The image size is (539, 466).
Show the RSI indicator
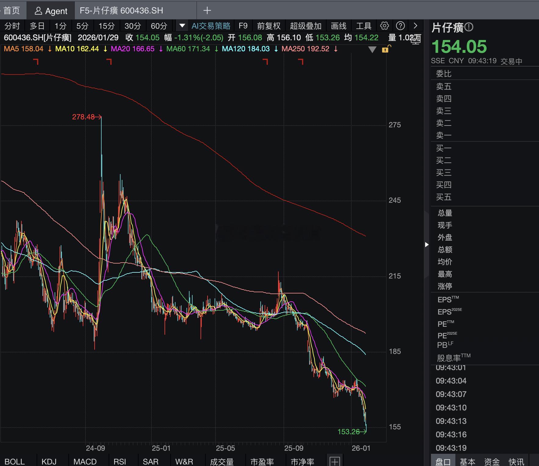[x=120, y=461]
